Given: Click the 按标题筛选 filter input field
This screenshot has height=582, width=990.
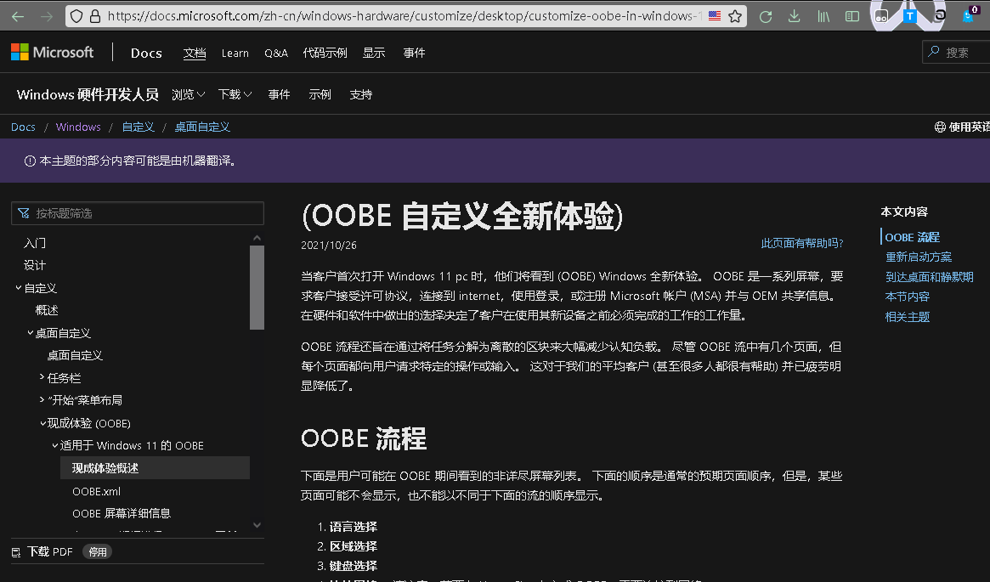Looking at the screenshot, I should (x=137, y=213).
